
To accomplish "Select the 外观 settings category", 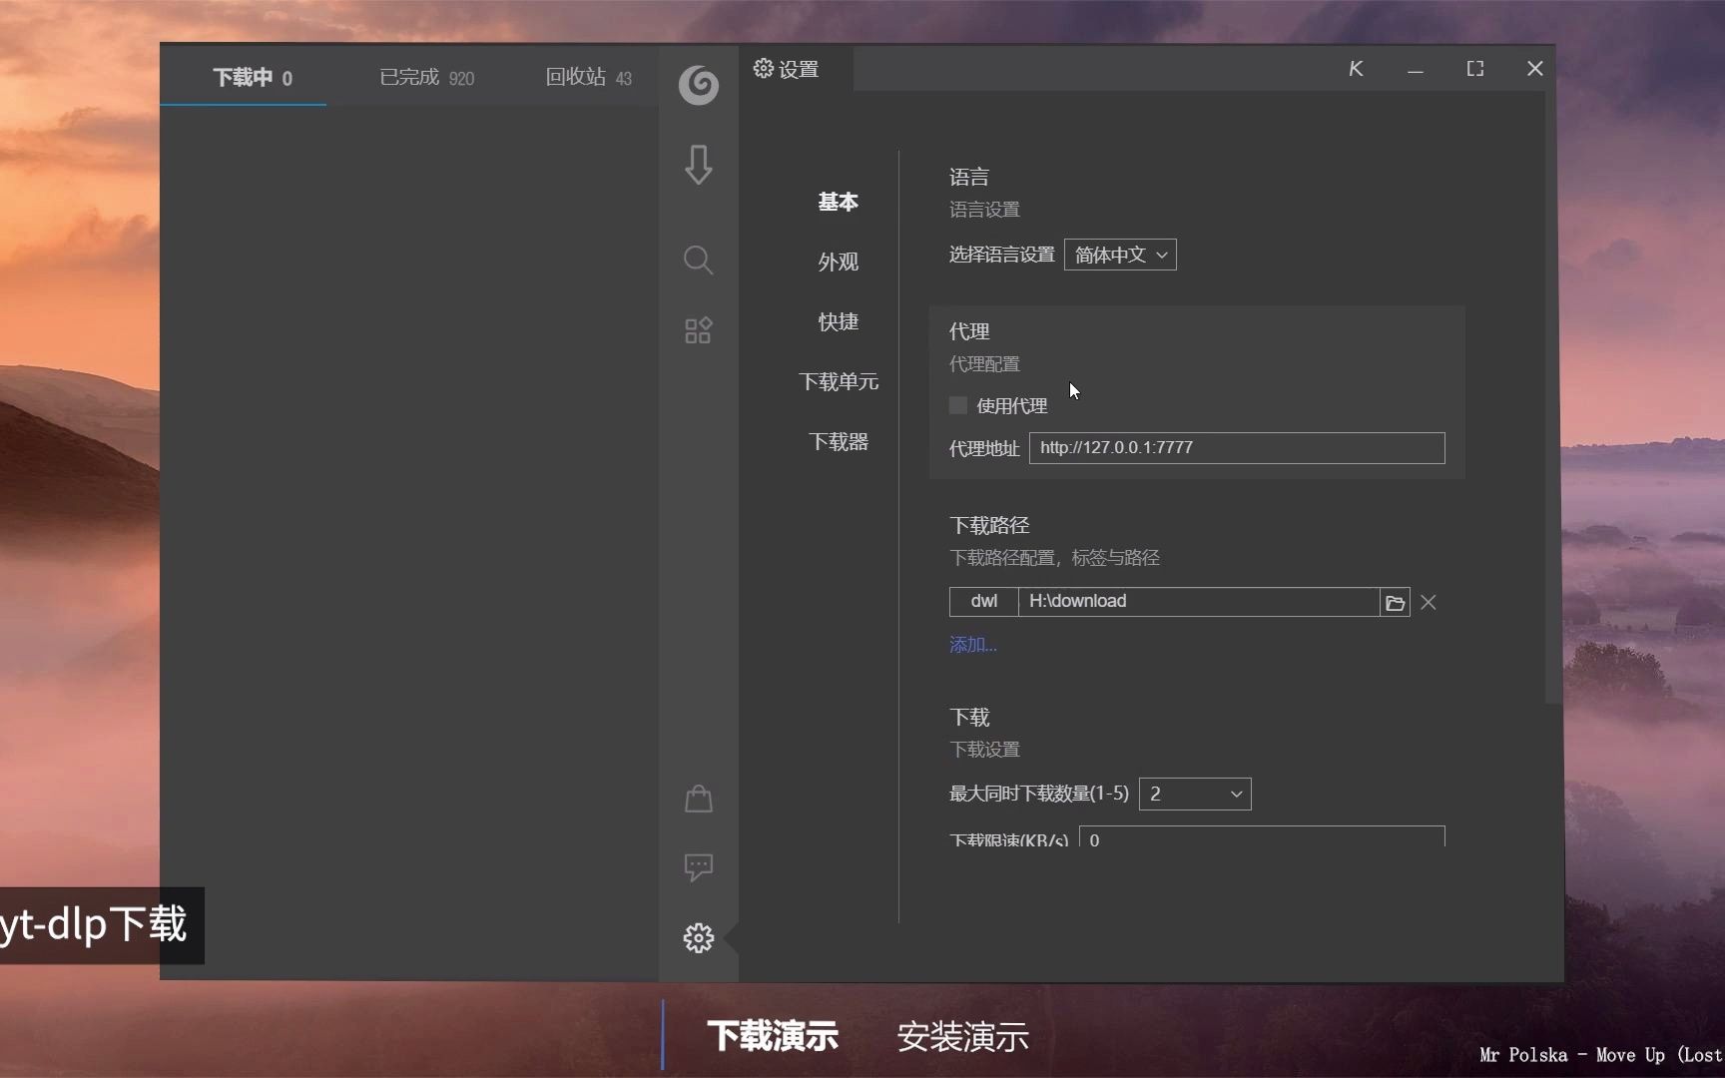I will tap(839, 262).
